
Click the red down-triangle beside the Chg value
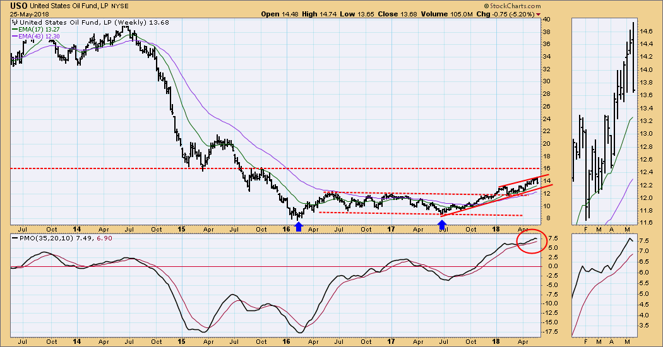[x=538, y=15]
